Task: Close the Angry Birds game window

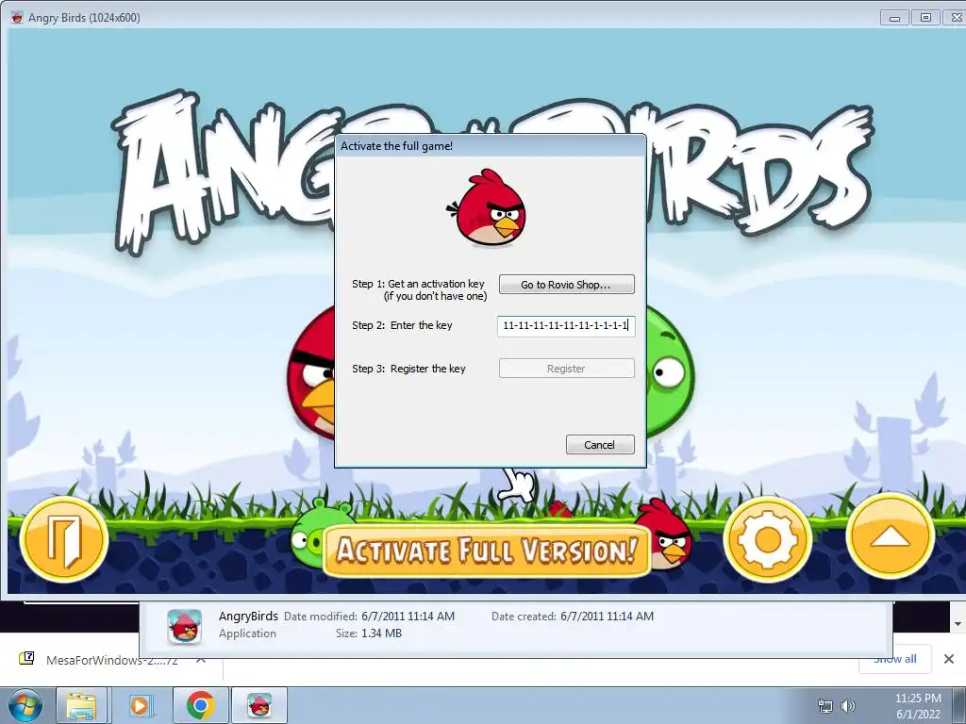Action: [x=955, y=18]
